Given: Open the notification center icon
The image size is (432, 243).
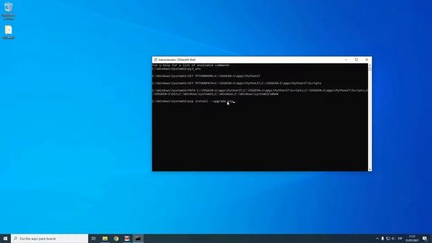Looking at the screenshot, I should [425, 238].
